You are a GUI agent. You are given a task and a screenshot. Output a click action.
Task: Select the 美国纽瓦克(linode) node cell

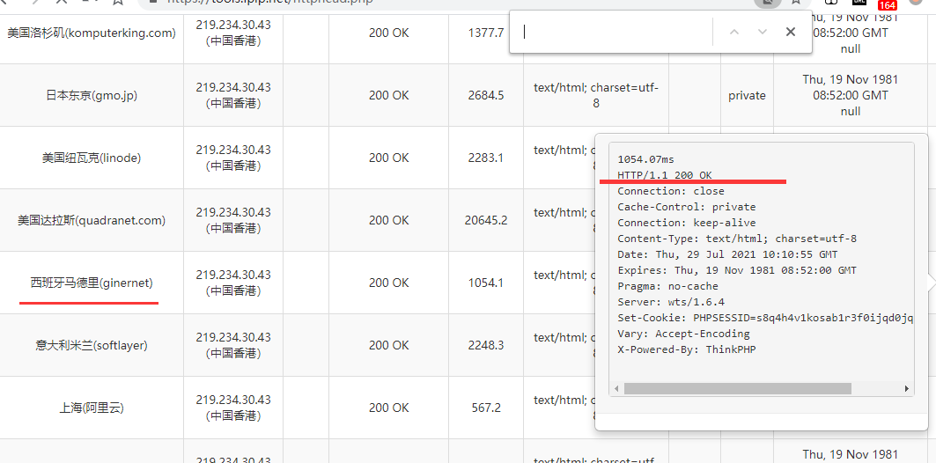point(92,158)
